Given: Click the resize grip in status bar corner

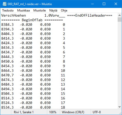Looking at the screenshot, I should tap(120, 113).
